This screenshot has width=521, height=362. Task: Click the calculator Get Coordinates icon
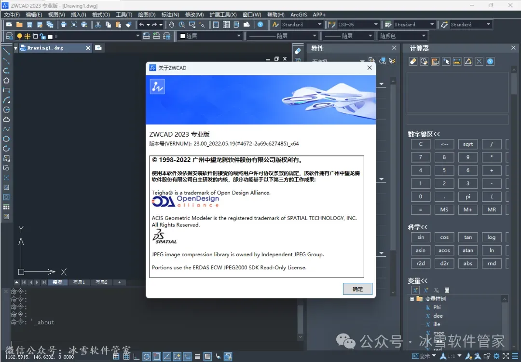446,61
